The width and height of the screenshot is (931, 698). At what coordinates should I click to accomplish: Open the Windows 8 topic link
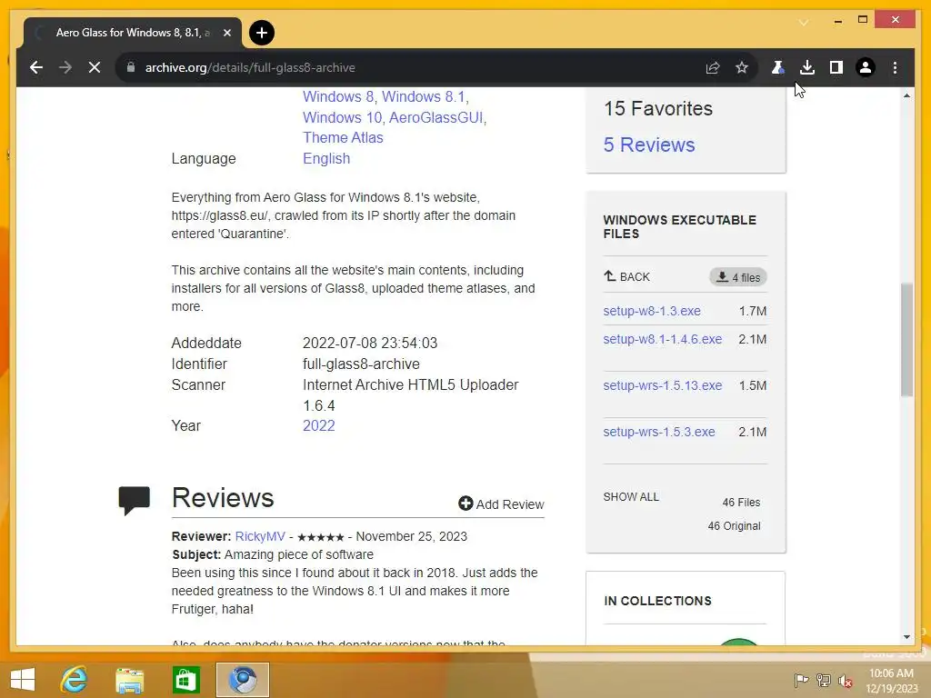(x=338, y=96)
